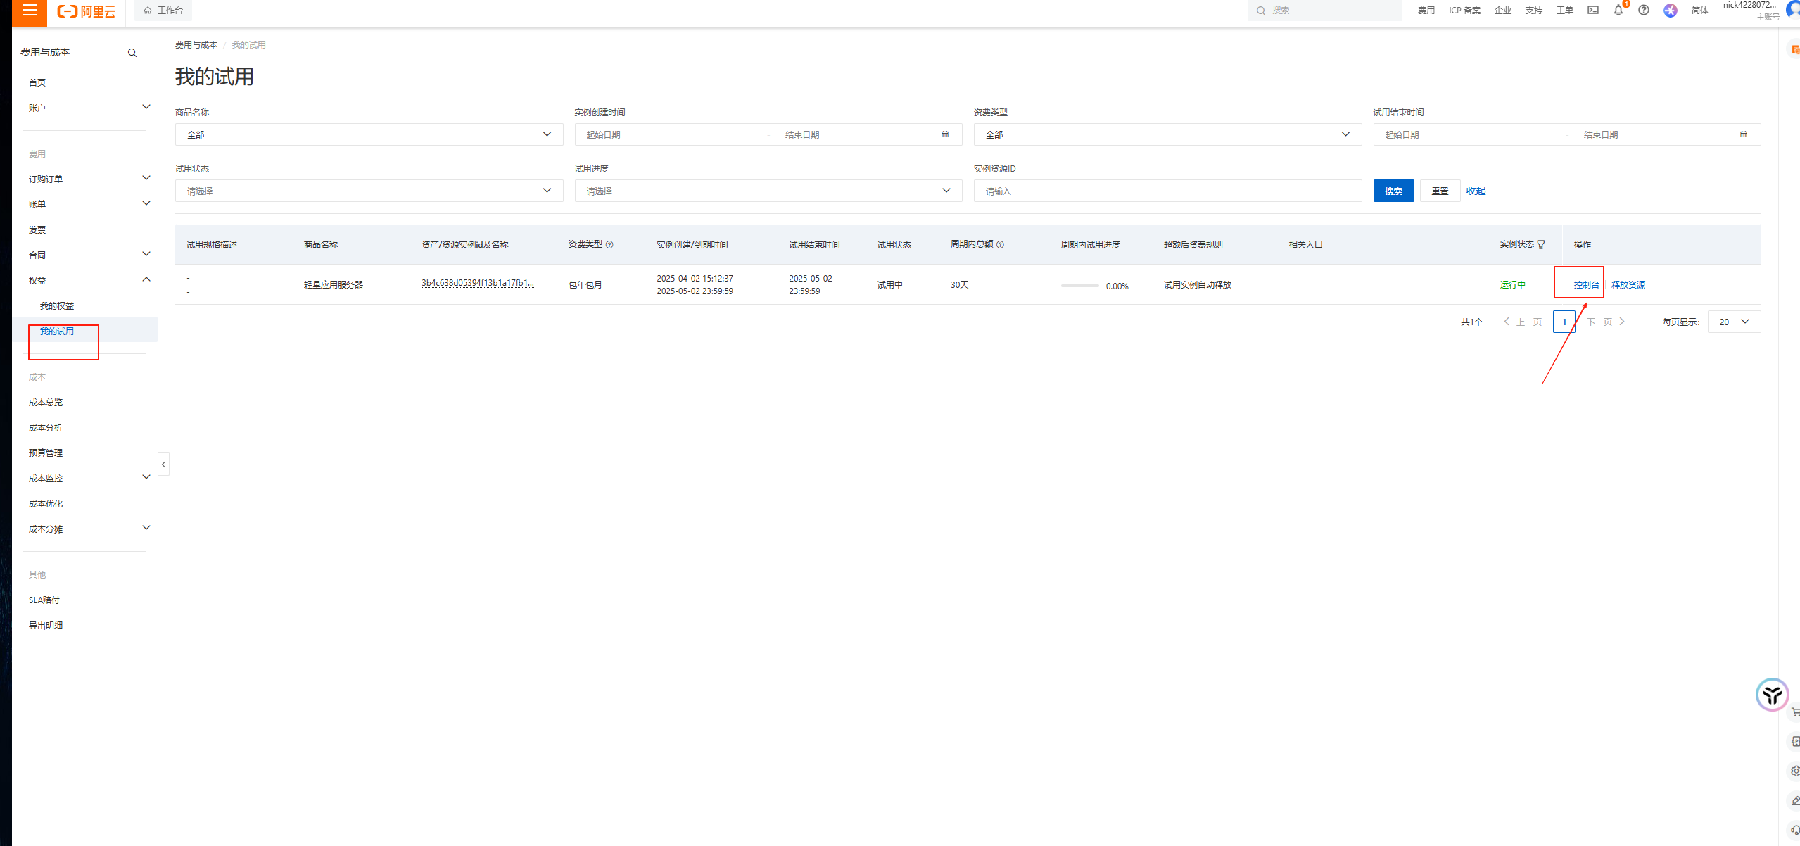
Task: Open the 试用状态 dropdown
Action: pos(369,191)
